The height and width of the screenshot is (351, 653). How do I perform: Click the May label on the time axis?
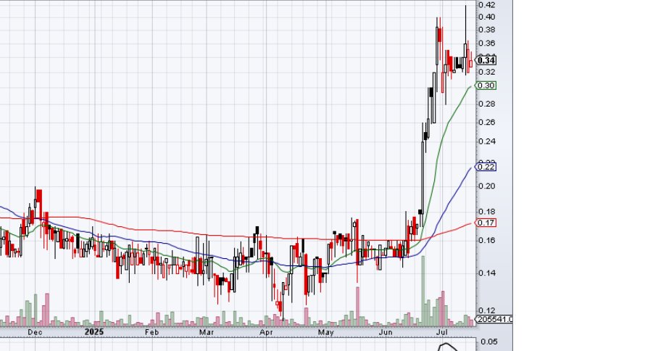(x=325, y=332)
